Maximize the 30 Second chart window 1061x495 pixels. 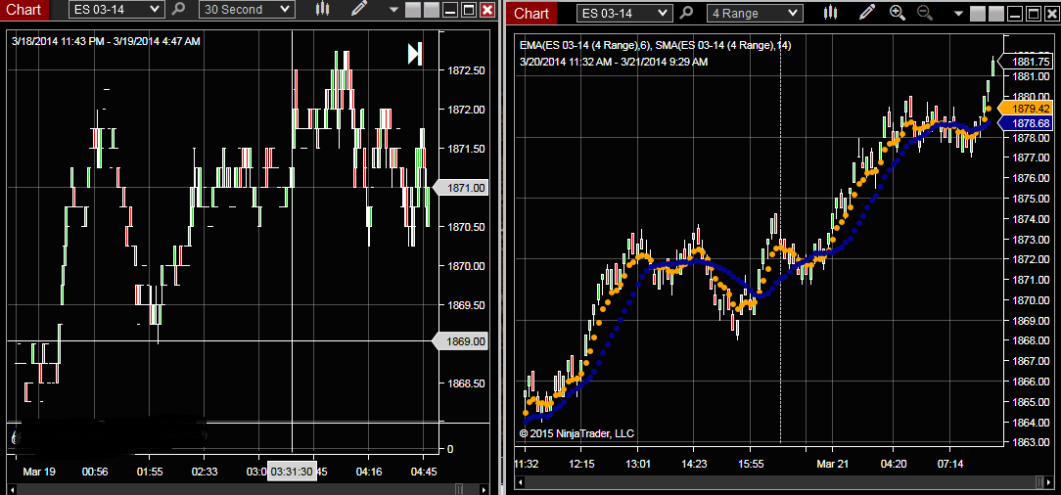coord(468,11)
